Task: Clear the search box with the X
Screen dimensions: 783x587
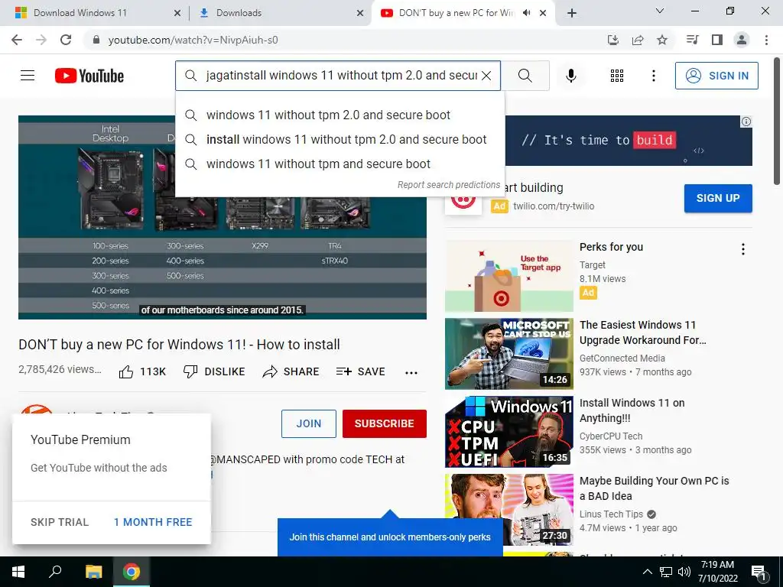Action: click(486, 76)
